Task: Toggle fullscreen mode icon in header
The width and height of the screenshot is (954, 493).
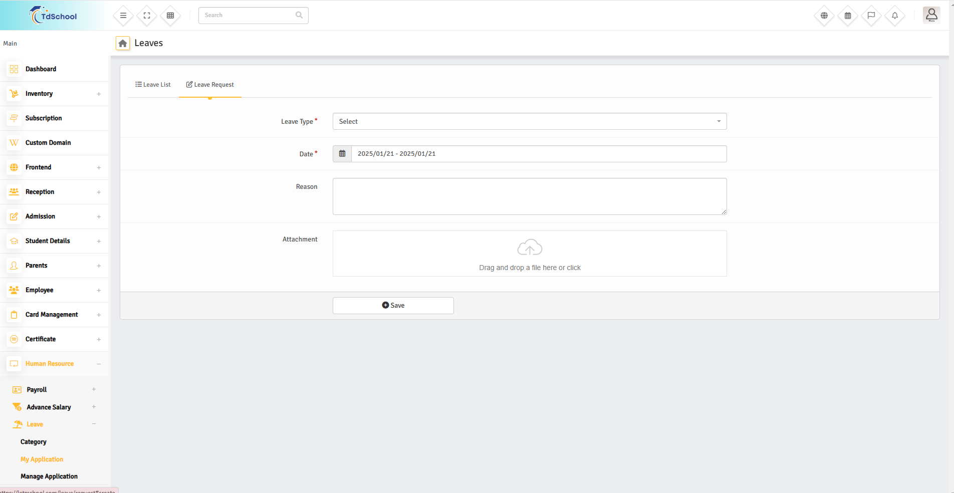Action: [147, 16]
